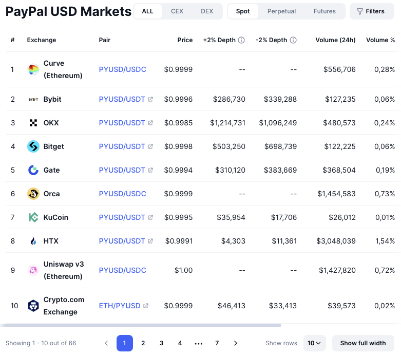The image size is (401, 354).
Task: Click the Bybit exchange name
Action: point(52,99)
